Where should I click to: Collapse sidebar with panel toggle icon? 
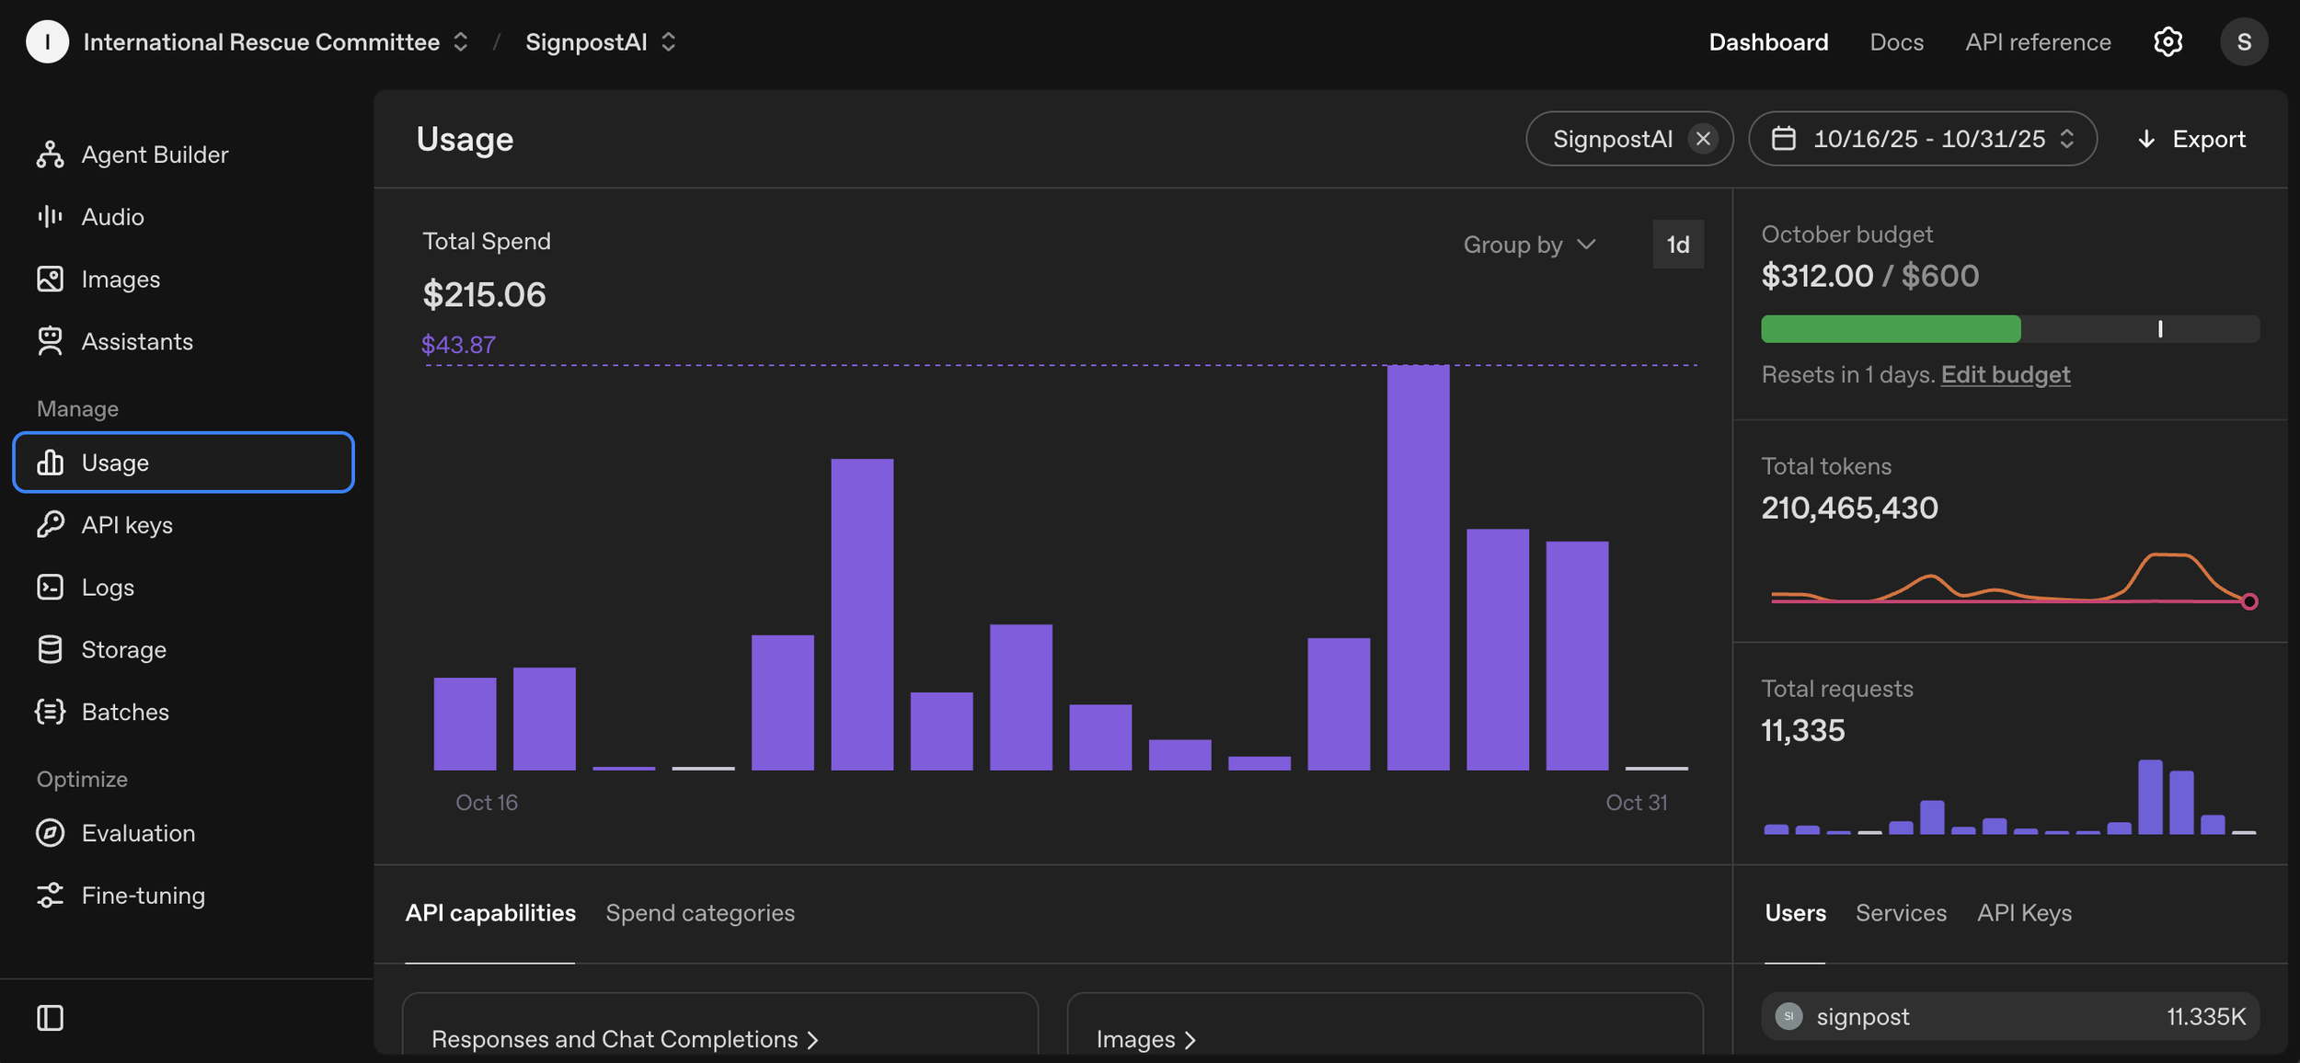(50, 1018)
